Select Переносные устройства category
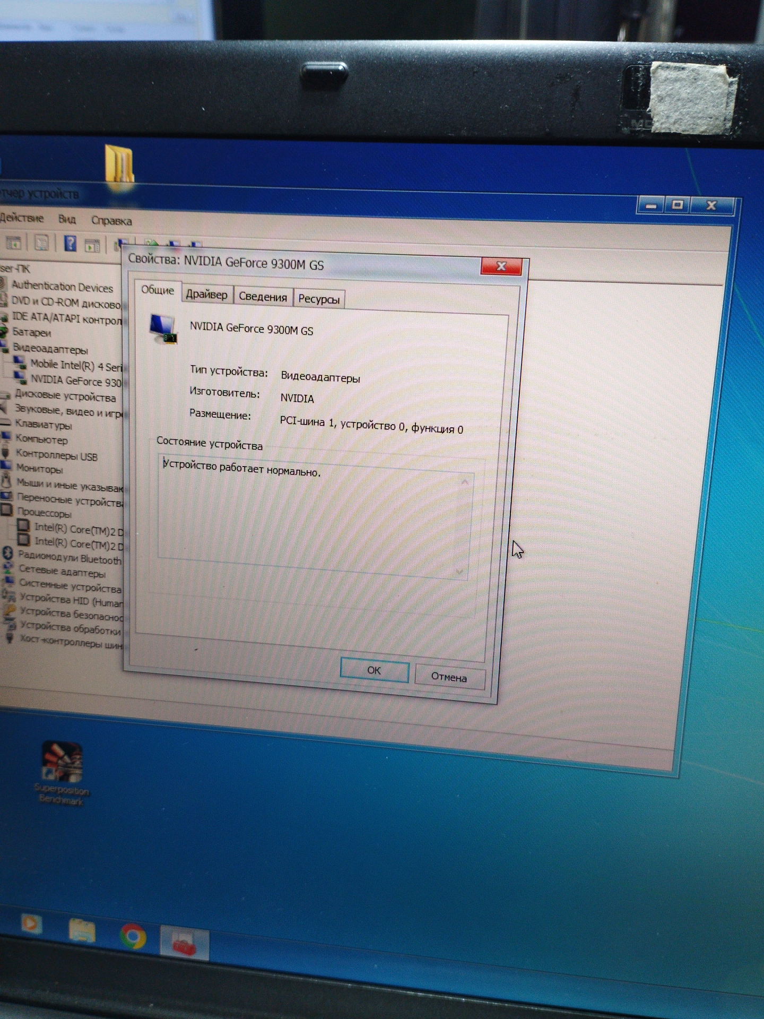Image resolution: width=764 pixels, height=1019 pixels. pos(70,499)
